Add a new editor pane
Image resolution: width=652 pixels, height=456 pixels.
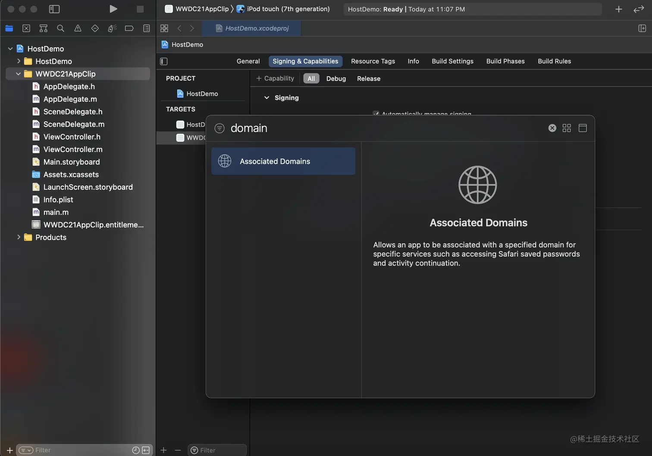tap(642, 28)
